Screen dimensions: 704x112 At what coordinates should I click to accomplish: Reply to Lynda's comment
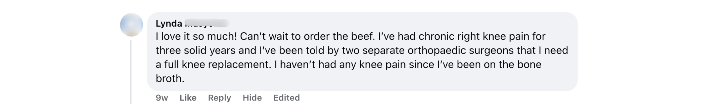[x=219, y=98]
